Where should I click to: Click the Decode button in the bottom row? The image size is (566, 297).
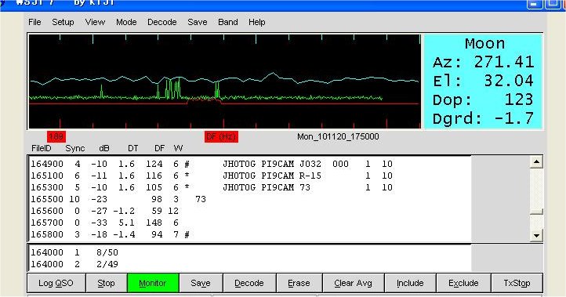pyautogui.click(x=249, y=283)
